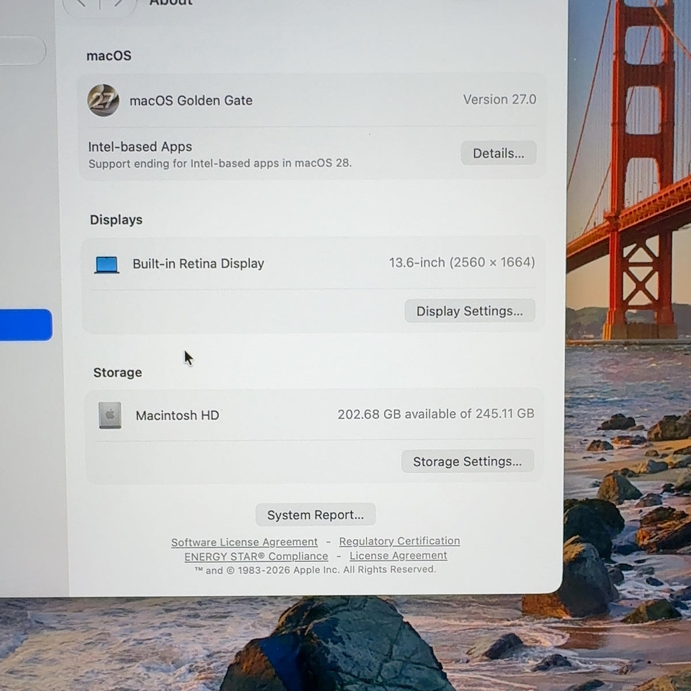Open Display Settings
Viewport: 691px width, 691px height.
470,311
